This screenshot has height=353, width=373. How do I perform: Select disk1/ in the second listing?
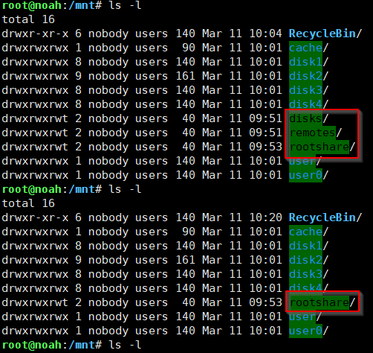click(x=308, y=246)
